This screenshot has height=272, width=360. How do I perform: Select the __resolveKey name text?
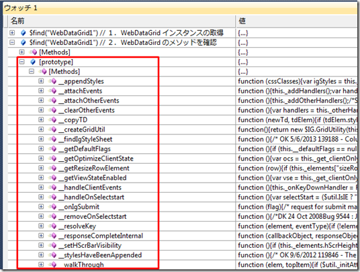click(77, 226)
